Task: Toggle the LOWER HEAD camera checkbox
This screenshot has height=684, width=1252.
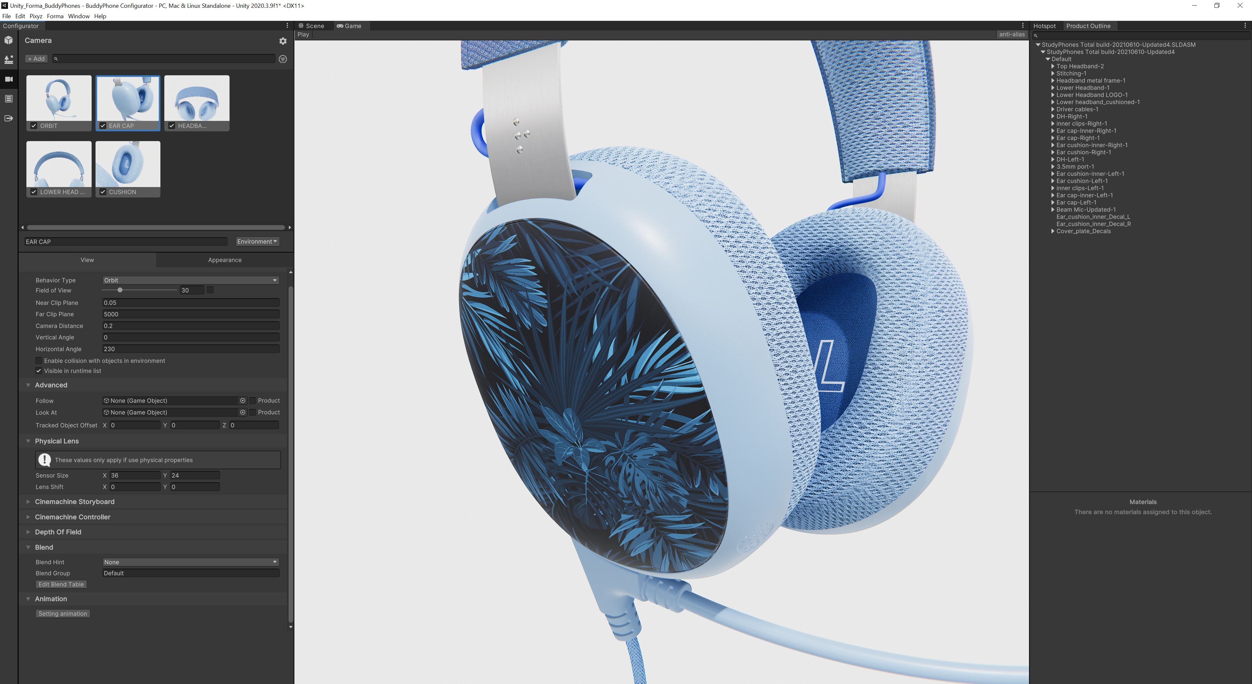Action: [x=34, y=192]
